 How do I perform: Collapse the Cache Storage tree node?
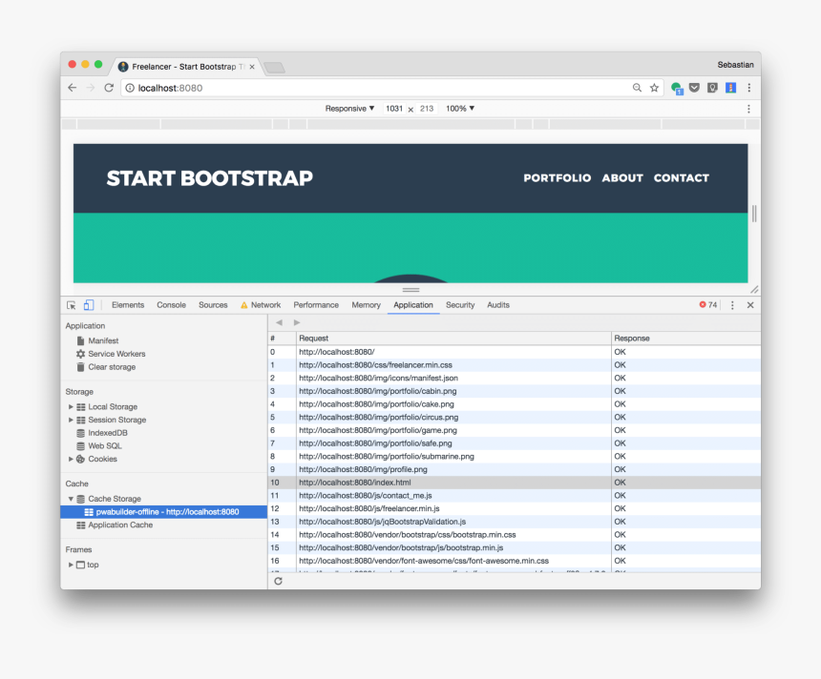coord(71,499)
